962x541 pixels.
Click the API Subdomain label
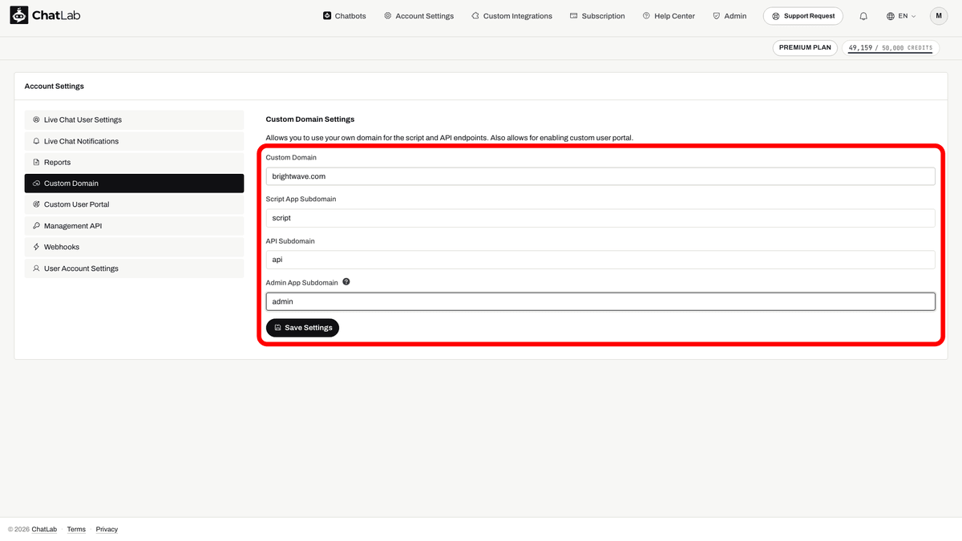[x=291, y=240]
